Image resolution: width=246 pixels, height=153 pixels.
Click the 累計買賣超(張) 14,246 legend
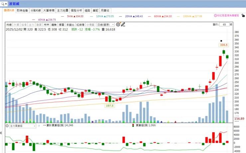[x=58, y=125]
